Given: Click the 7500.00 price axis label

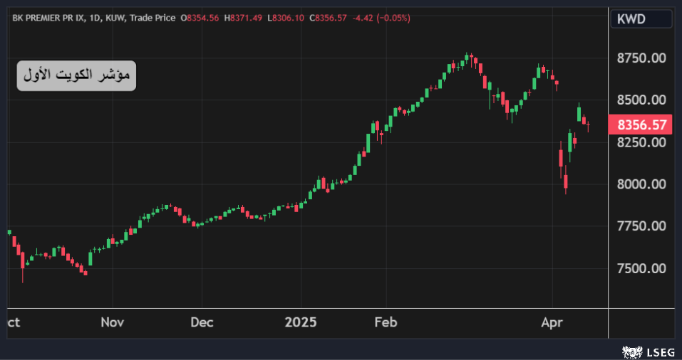Looking at the screenshot, I should pos(641,268).
